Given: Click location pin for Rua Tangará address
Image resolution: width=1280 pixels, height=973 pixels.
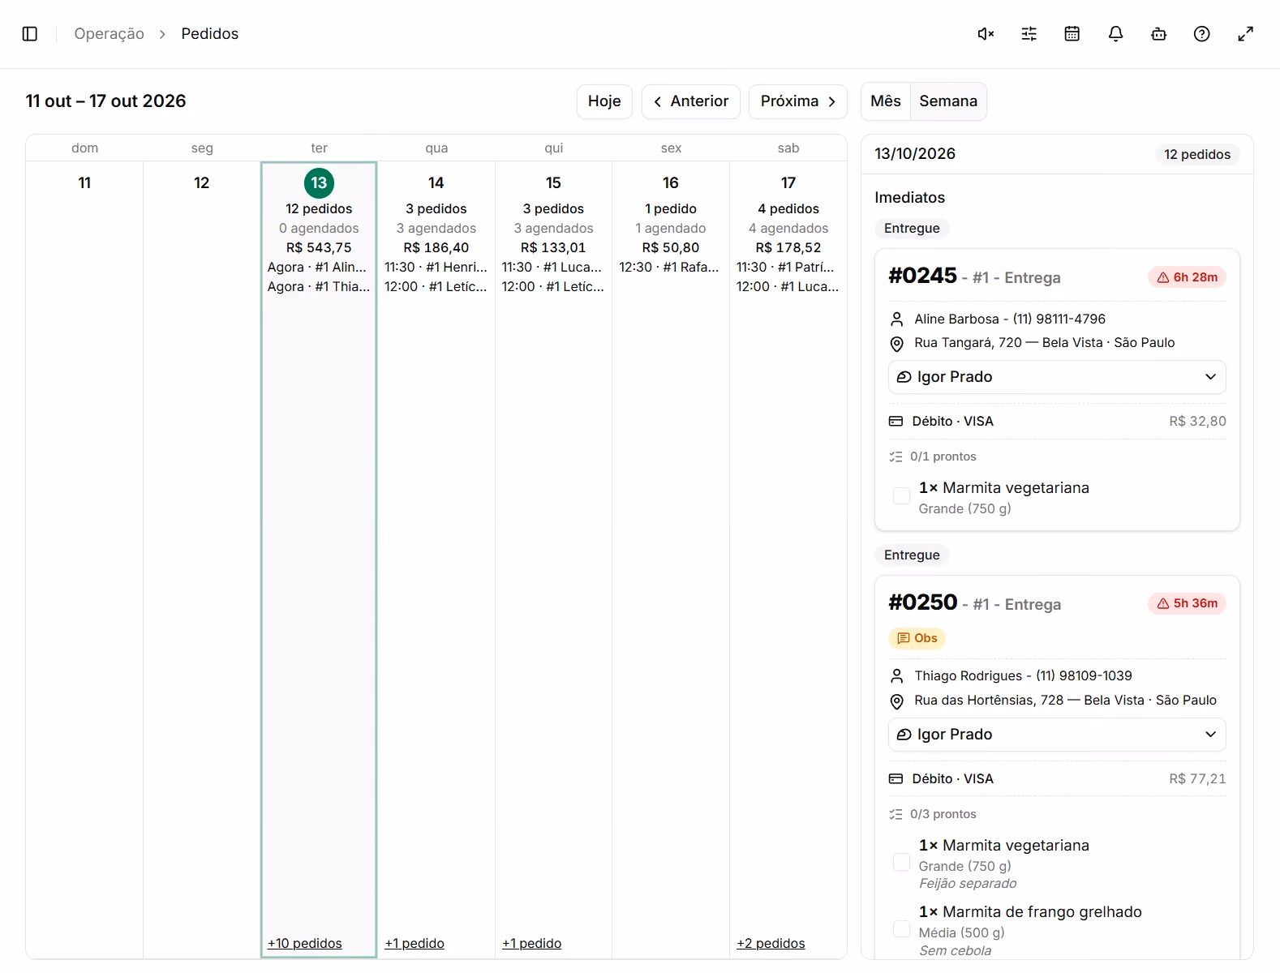Looking at the screenshot, I should pyautogui.click(x=896, y=344).
